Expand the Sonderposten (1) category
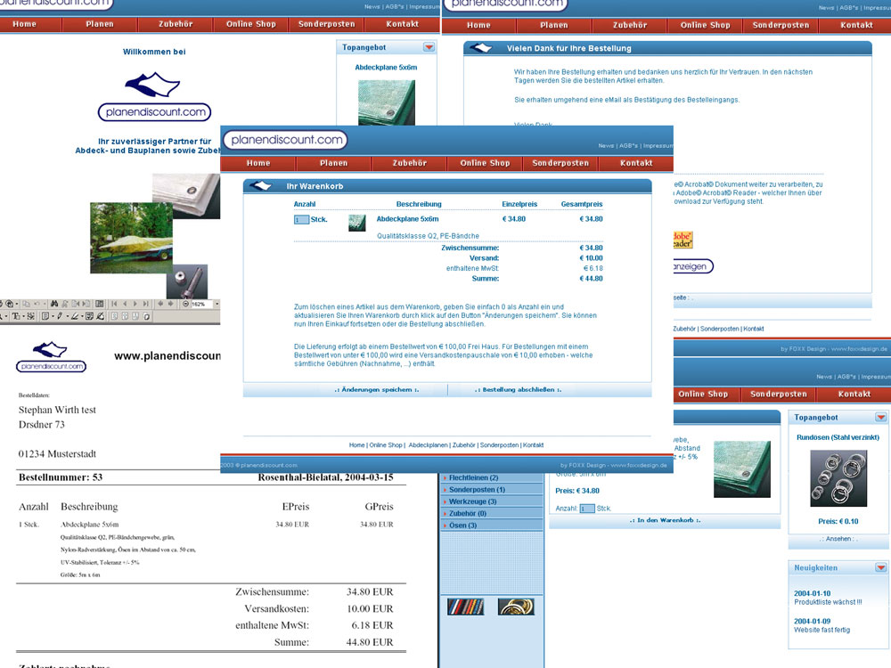This screenshot has width=891, height=668. click(x=492, y=490)
